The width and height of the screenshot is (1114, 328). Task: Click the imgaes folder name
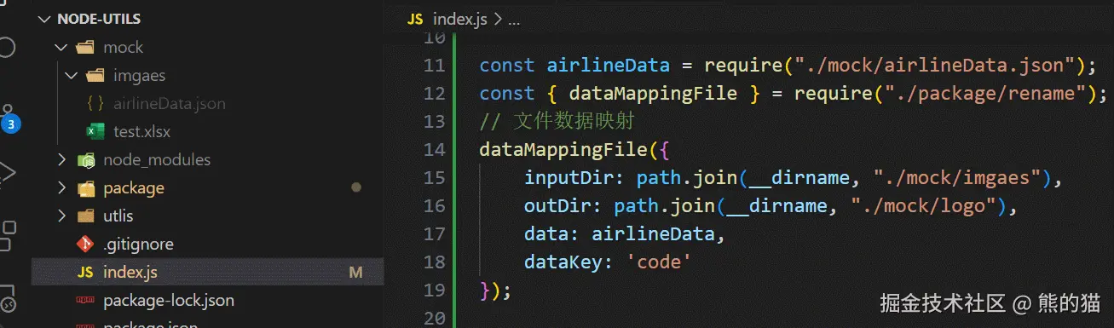139,75
